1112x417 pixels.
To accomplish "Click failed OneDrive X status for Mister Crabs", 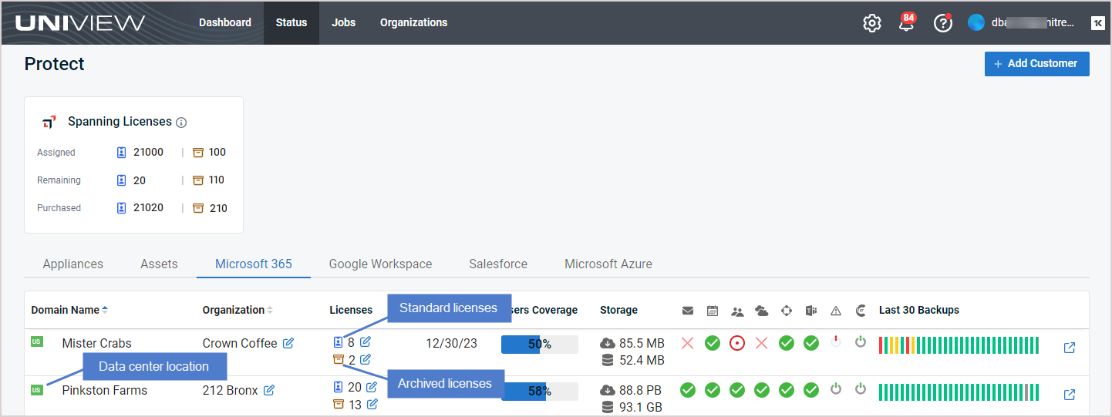I will (762, 343).
